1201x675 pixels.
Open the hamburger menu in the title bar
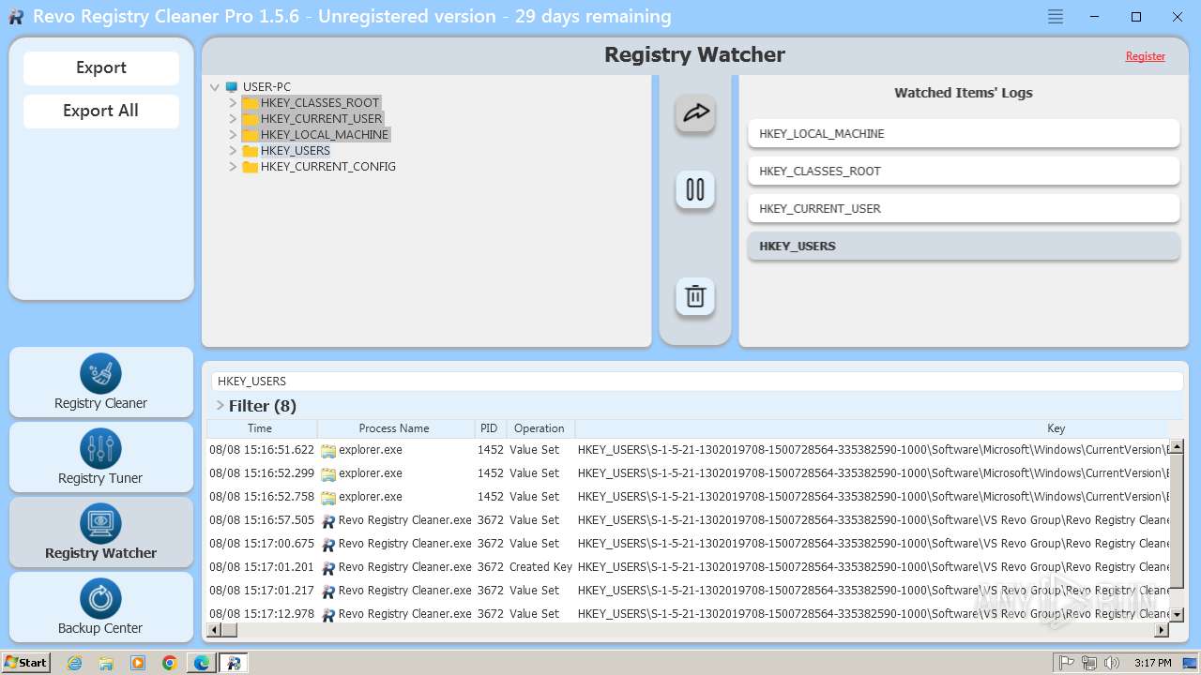[x=1056, y=17]
